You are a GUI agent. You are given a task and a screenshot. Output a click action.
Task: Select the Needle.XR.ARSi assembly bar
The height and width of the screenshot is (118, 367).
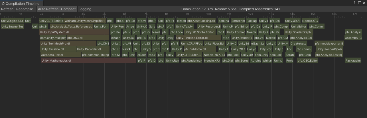pyautogui.click(x=214, y=55)
